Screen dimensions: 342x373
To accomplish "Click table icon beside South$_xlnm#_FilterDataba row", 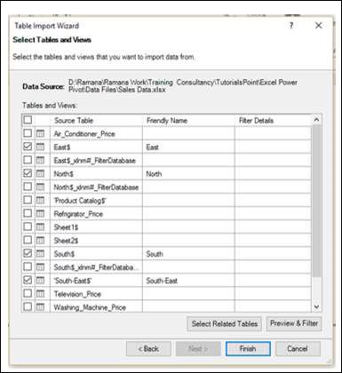I will (x=40, y=267).
